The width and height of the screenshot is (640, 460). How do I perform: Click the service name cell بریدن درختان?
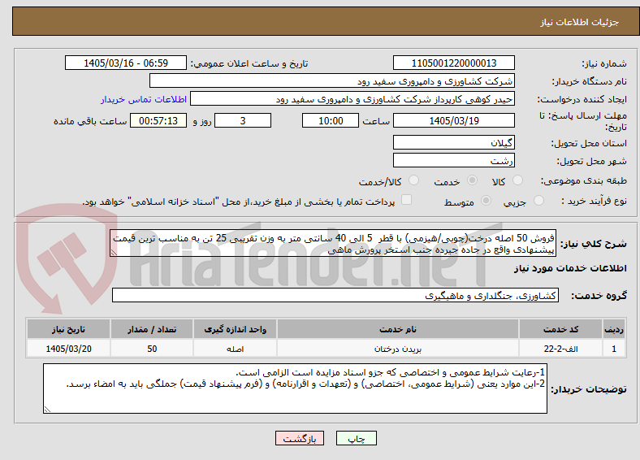[398, 349]
